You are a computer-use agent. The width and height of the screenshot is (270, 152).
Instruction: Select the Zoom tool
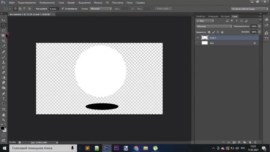pos(3,120)
